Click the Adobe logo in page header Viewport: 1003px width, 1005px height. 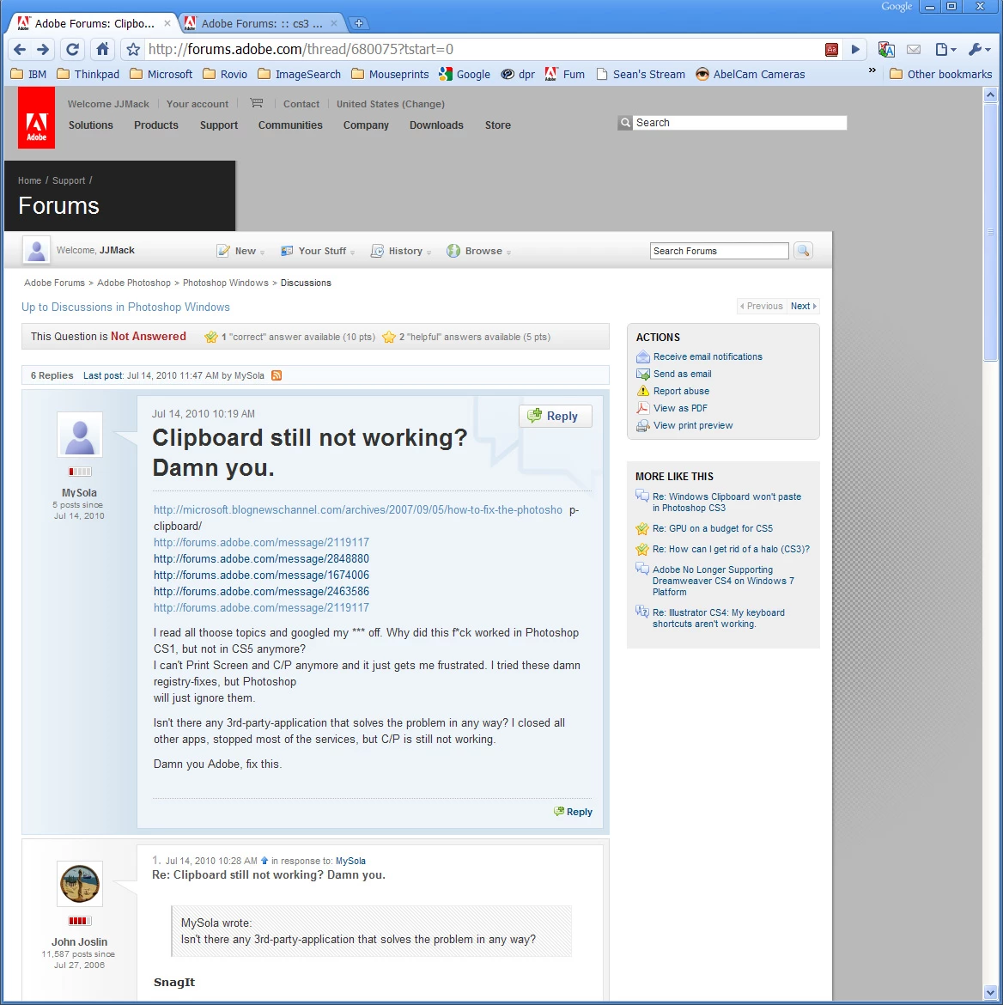click(x=37, y=119)
